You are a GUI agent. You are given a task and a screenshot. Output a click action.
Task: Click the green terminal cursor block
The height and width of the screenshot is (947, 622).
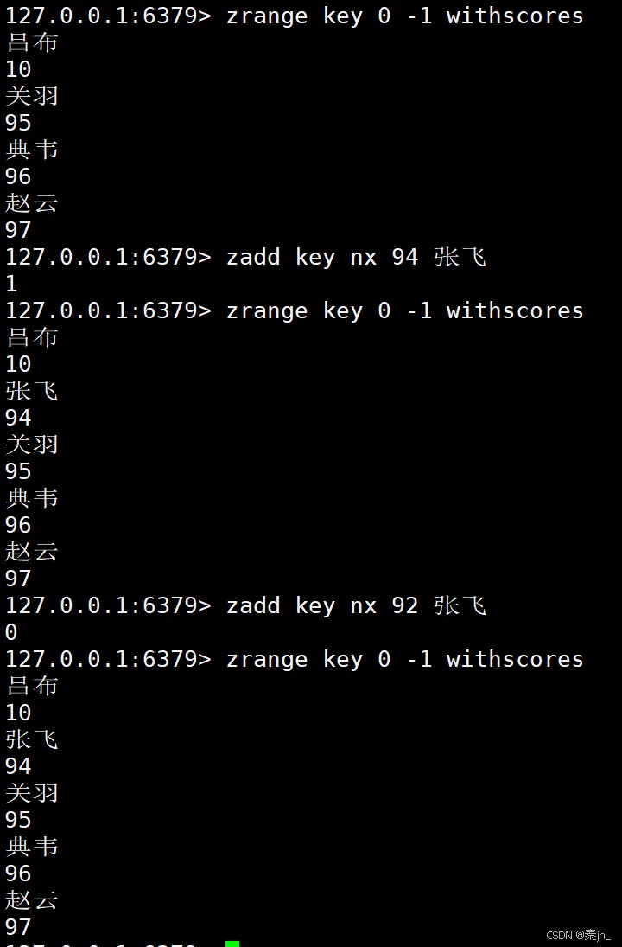[x=232, y=943]
